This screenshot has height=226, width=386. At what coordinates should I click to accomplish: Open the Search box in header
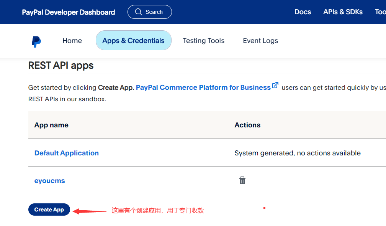(150, 12)
